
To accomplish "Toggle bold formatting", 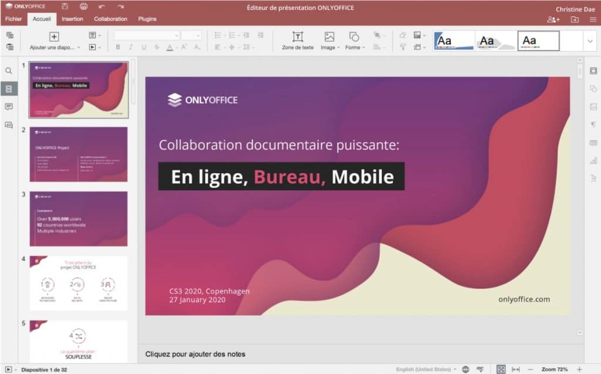I will (117, 47).
